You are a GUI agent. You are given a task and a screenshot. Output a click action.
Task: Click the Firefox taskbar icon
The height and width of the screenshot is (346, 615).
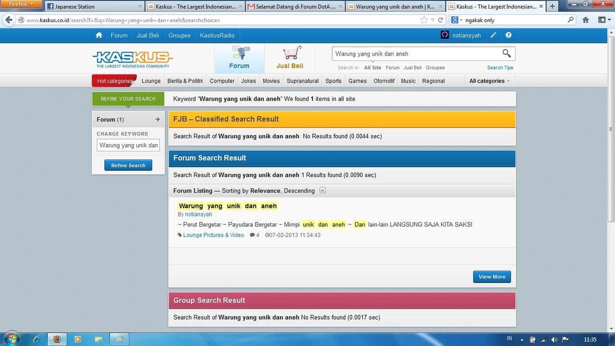tap(57, 339)
